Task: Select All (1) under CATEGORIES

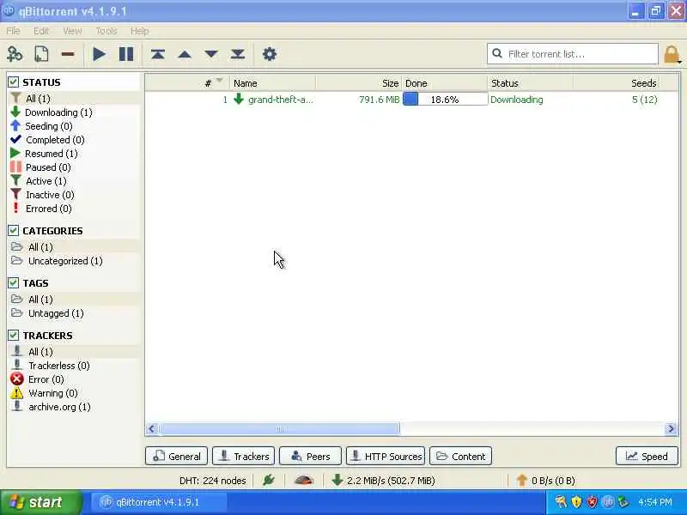Action: 40,247
